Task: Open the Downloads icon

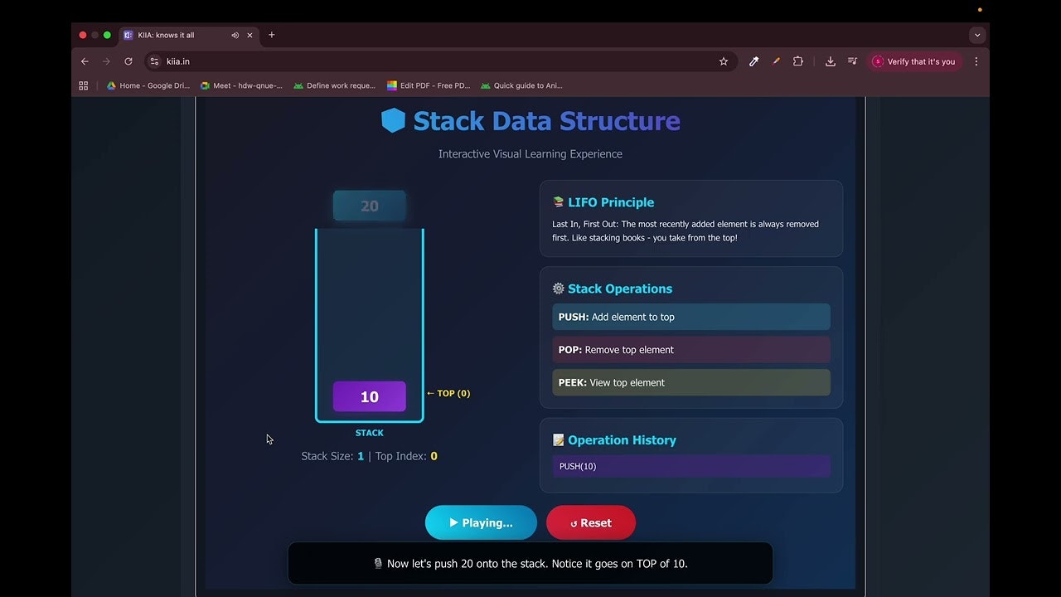Action: click(x=830, y=61)
